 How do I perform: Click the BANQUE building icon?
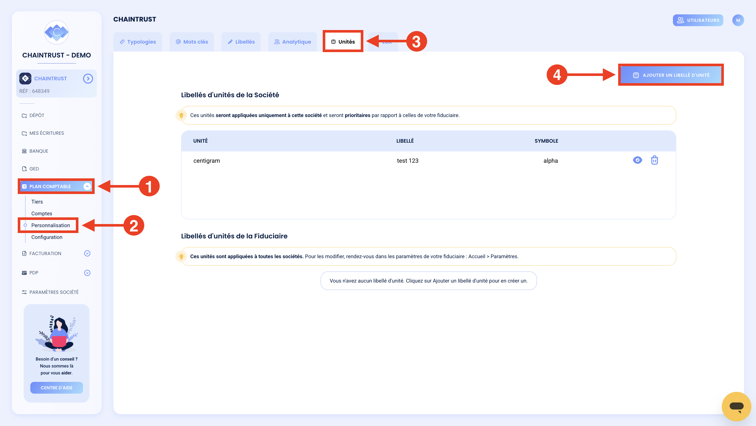click(24, 151)
